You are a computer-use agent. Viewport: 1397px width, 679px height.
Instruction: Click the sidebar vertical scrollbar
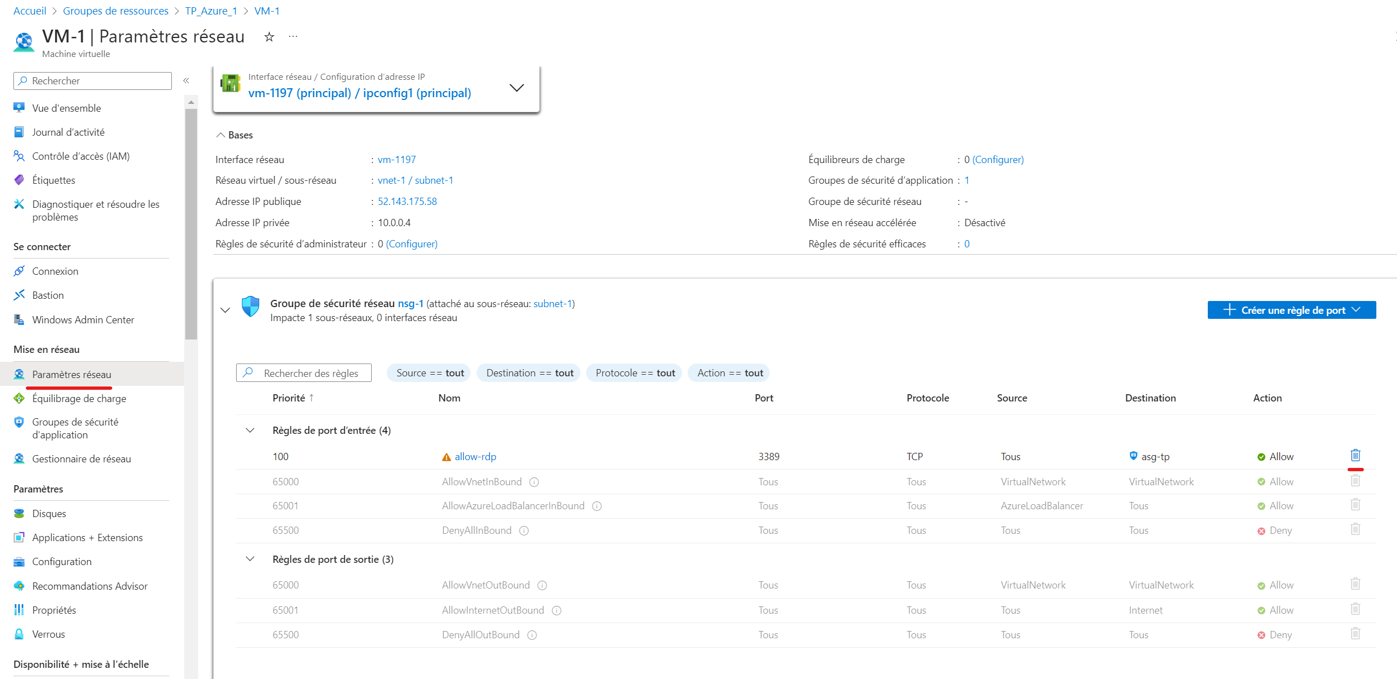tap(191, 223)
